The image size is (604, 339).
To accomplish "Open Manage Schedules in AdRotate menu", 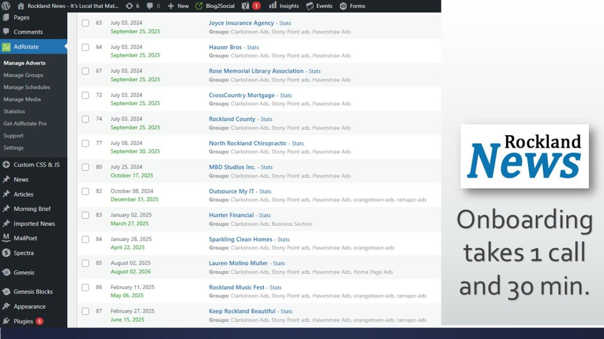I will 27,87.
